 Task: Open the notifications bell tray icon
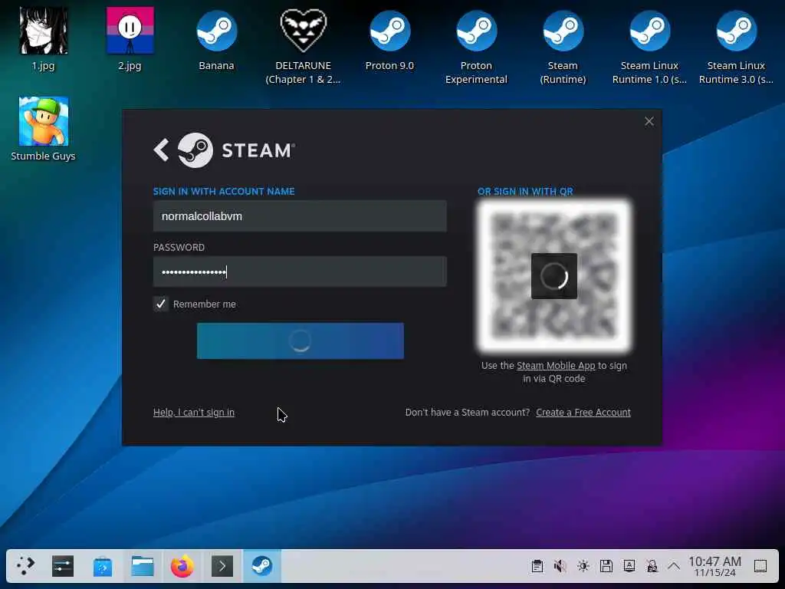click(652, 567)
